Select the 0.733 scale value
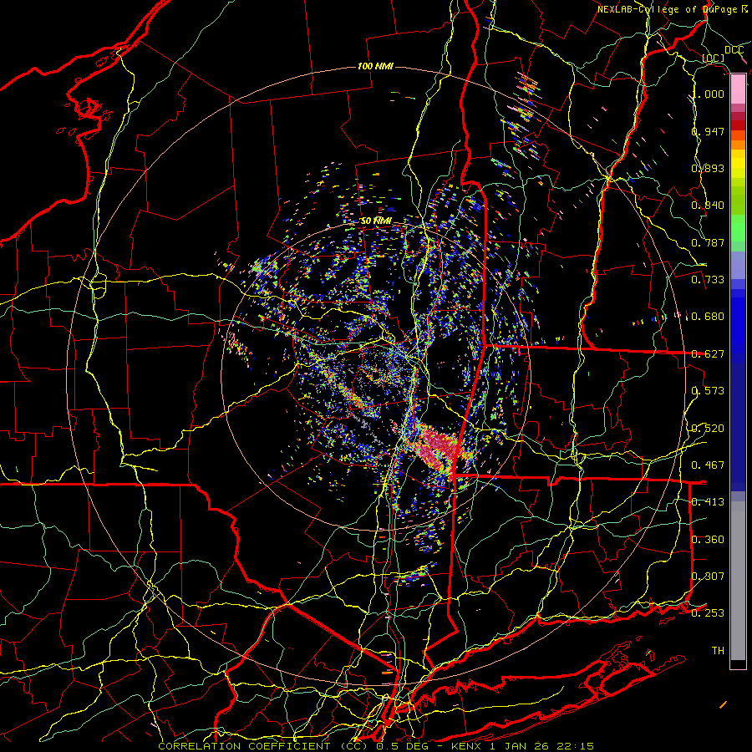Image resolution: width=752 pixels, height=752 pixels. pos(708,280)
